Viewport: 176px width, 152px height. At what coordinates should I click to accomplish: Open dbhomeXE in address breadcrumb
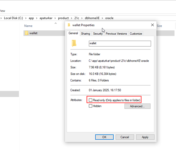(x=92, y=18)
